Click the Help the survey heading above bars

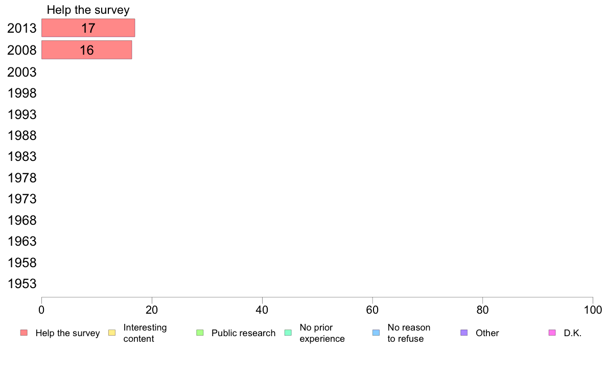88,10
